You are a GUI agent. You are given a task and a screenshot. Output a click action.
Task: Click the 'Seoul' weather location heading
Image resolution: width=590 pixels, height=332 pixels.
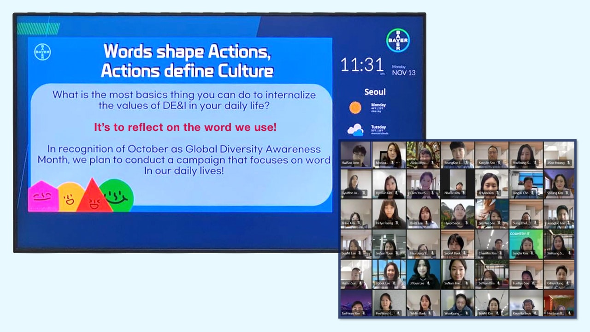[x=375, y=92]
